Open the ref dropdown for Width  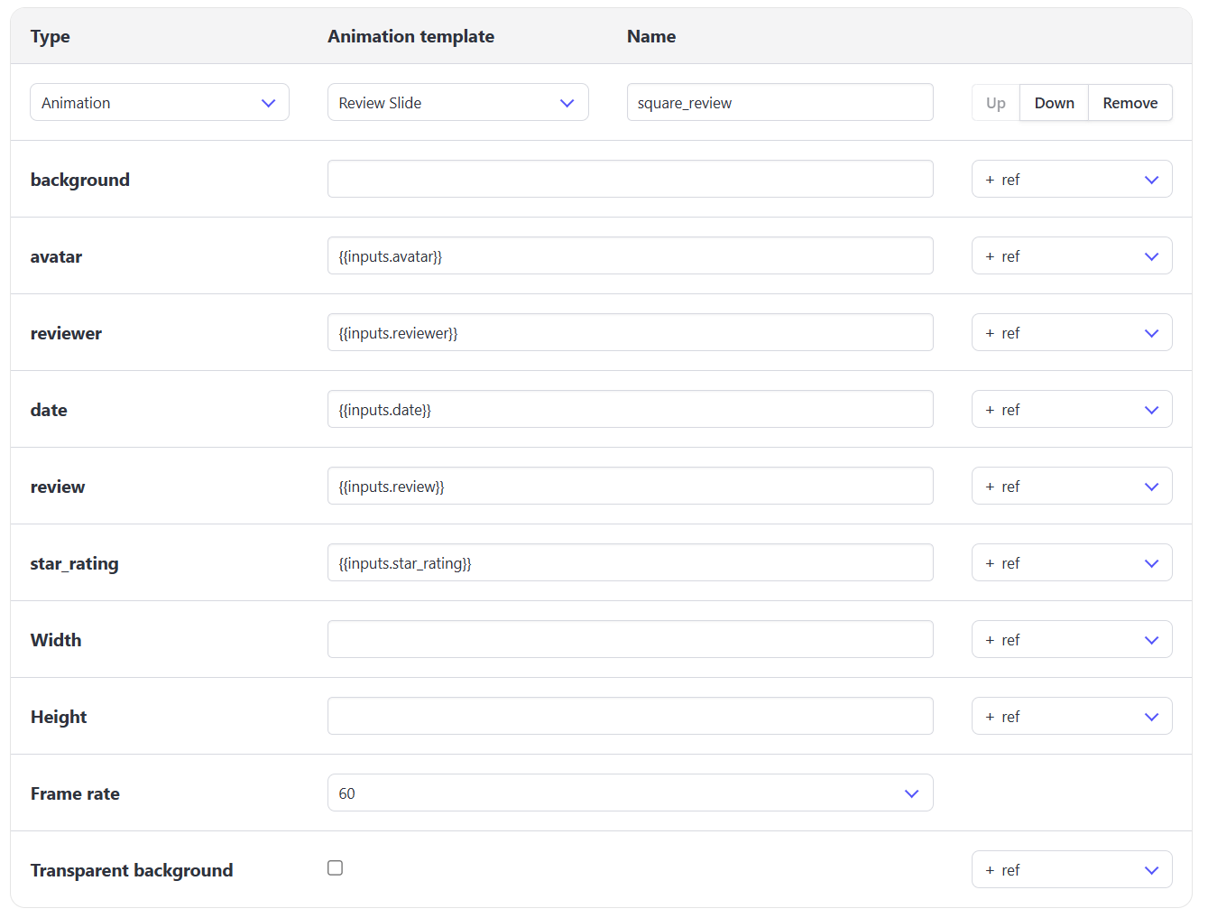1072,639
